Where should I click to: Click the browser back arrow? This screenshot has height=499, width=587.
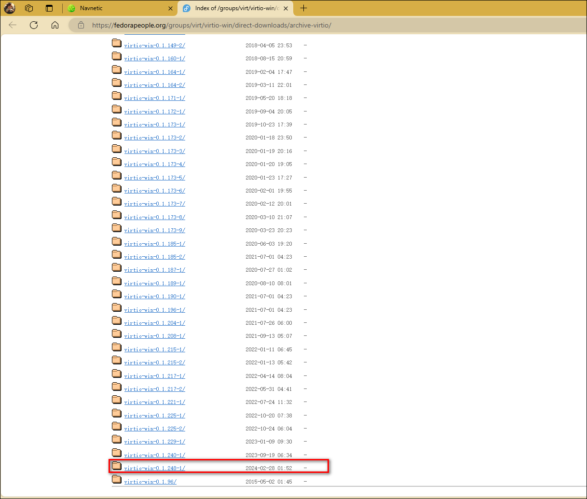tap(13, 25)
